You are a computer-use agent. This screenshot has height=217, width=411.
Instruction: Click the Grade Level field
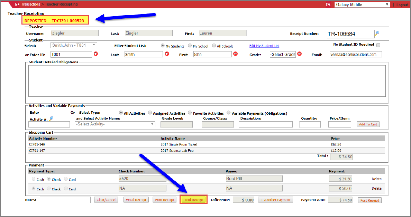click(x=176, y=124)
